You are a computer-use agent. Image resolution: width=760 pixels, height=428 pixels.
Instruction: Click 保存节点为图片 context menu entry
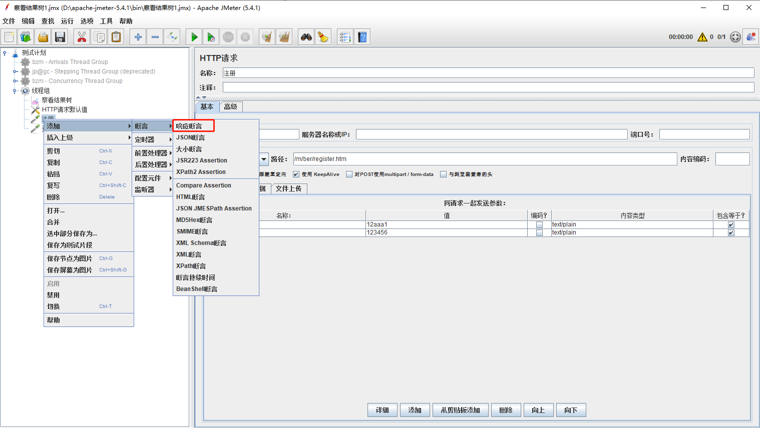pos(89,258)
